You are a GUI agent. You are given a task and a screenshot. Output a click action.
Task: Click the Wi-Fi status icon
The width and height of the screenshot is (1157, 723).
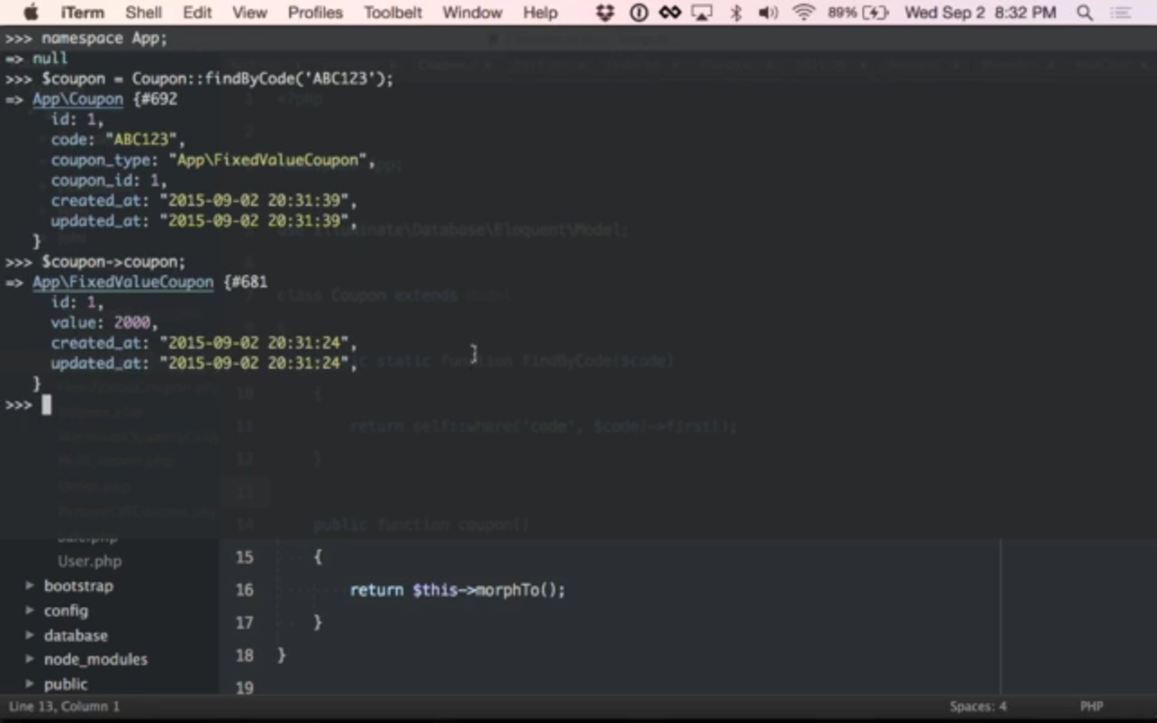click(803, 13)
